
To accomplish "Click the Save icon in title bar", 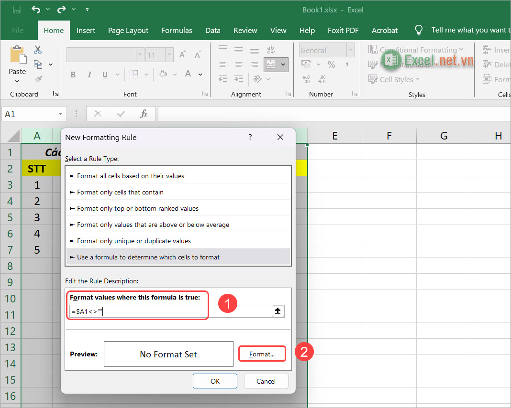I will click(x=17, y=10).
